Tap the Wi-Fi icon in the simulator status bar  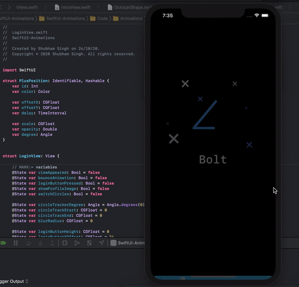(257, 15)
